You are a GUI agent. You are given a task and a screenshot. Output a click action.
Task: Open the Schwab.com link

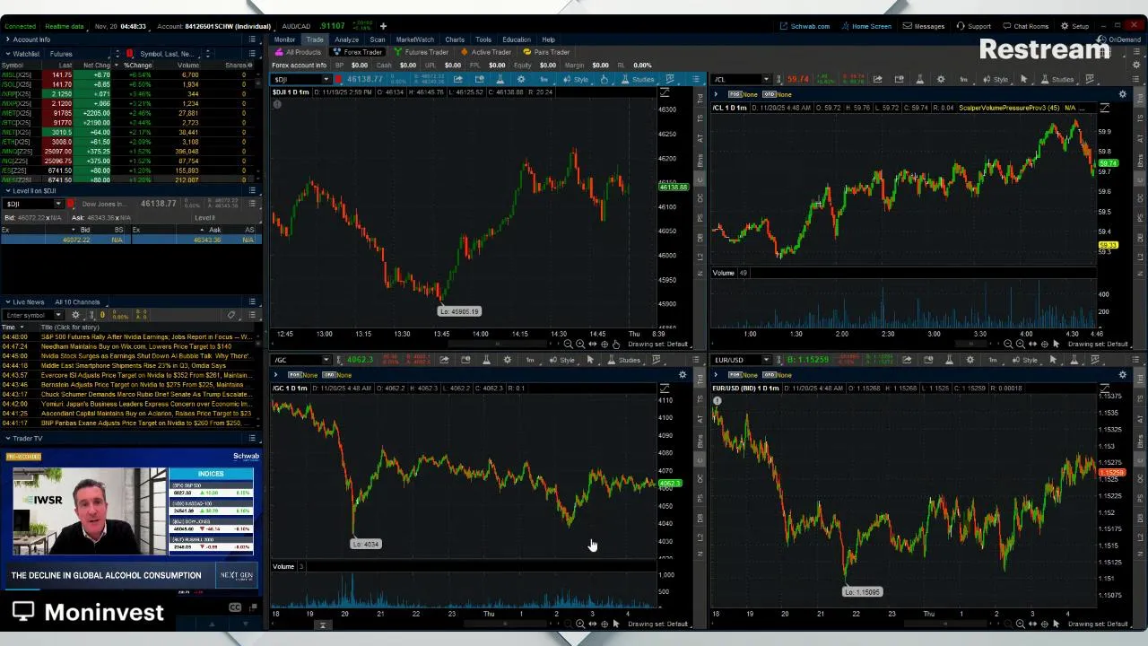coord(804,26)
